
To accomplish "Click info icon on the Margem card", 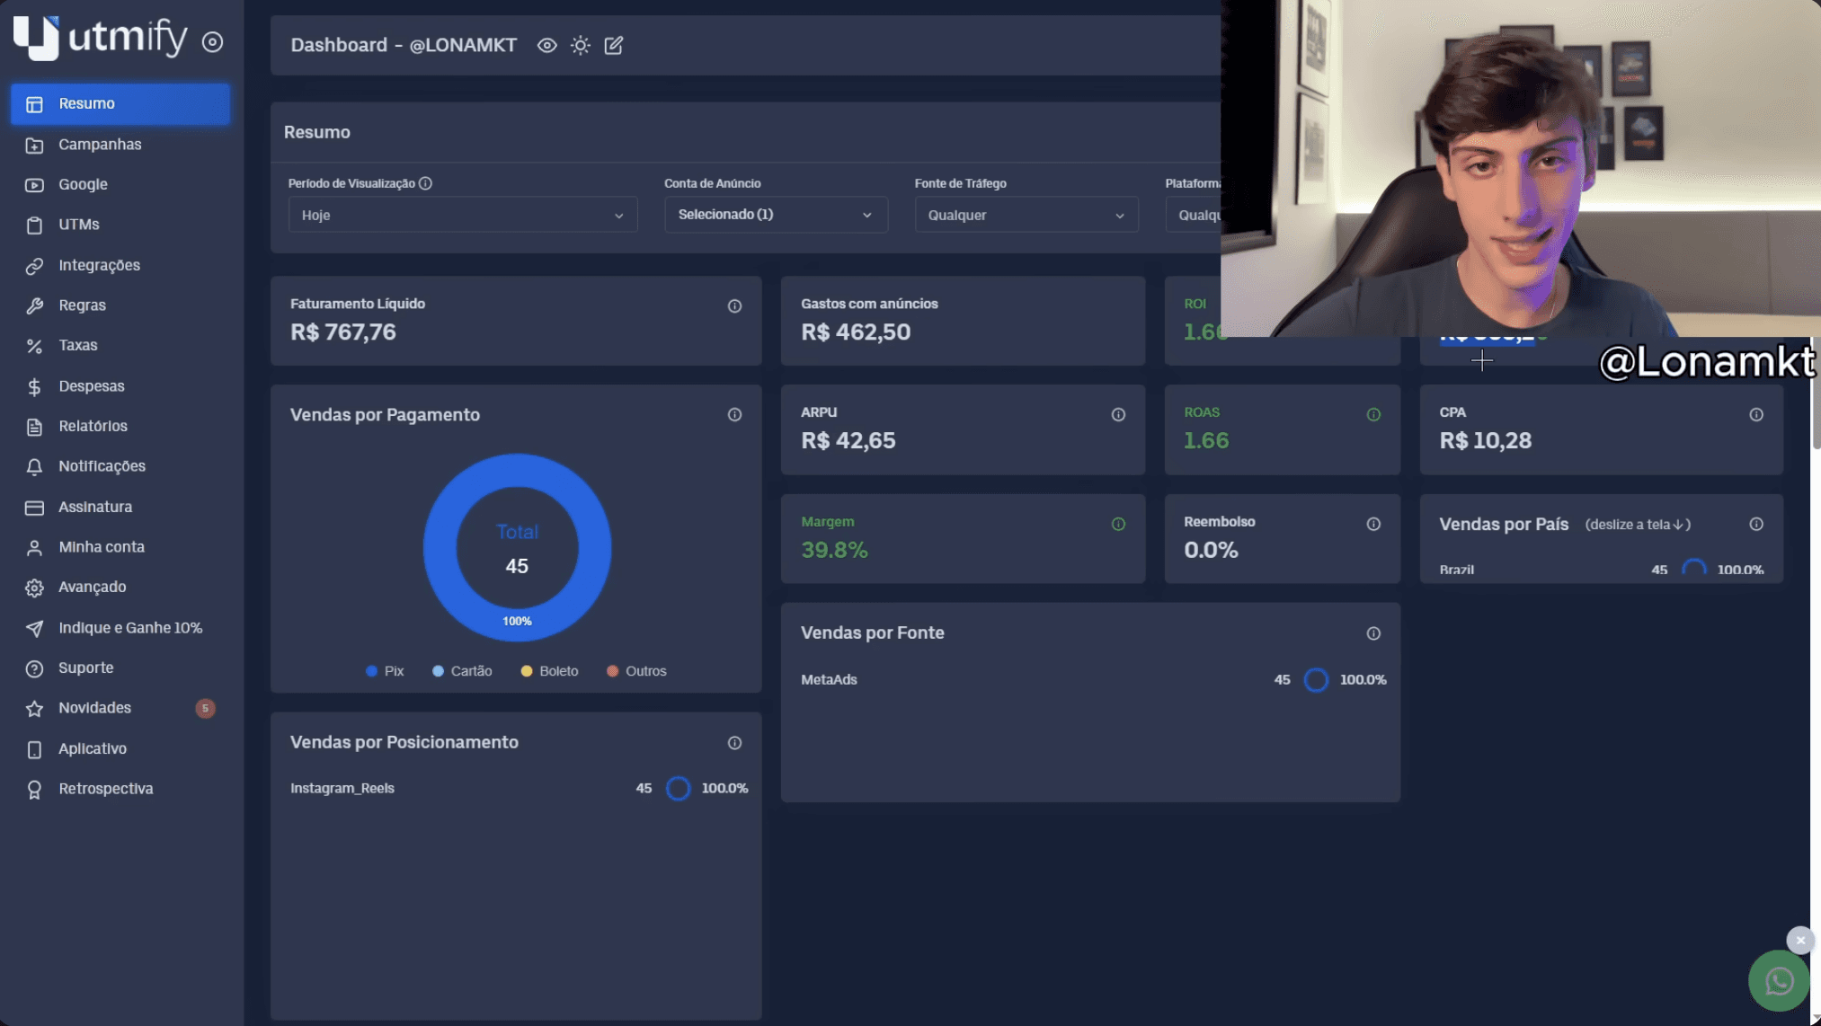I will point(1118,524).
